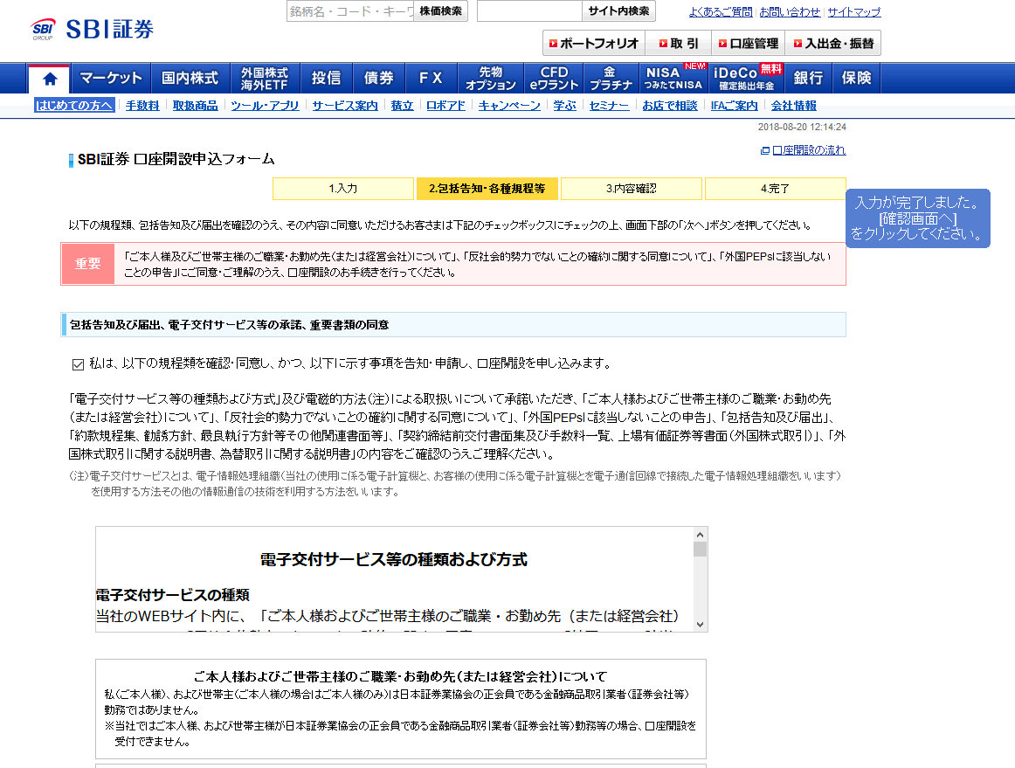Click IFAご案内 submenu link
Viewport: 1015px width, 768px height.
[734, 106]
